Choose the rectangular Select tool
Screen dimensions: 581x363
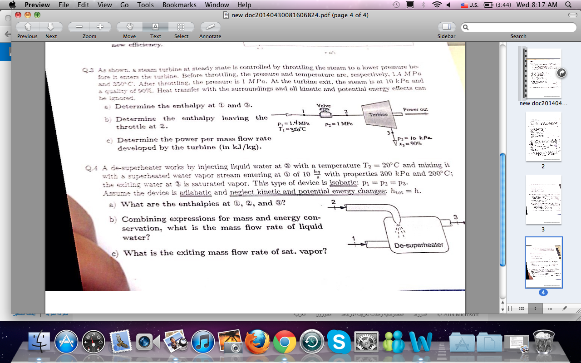point(181,27)
